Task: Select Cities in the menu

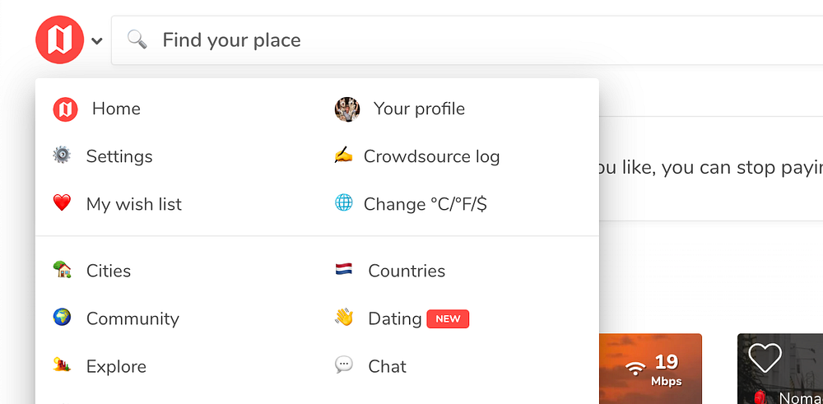Action: click(109, 271)
